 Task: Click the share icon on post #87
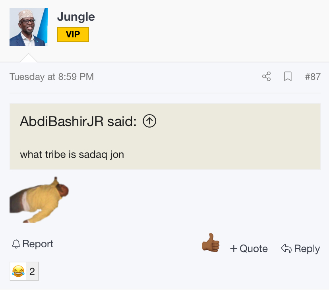click(266, 76)
